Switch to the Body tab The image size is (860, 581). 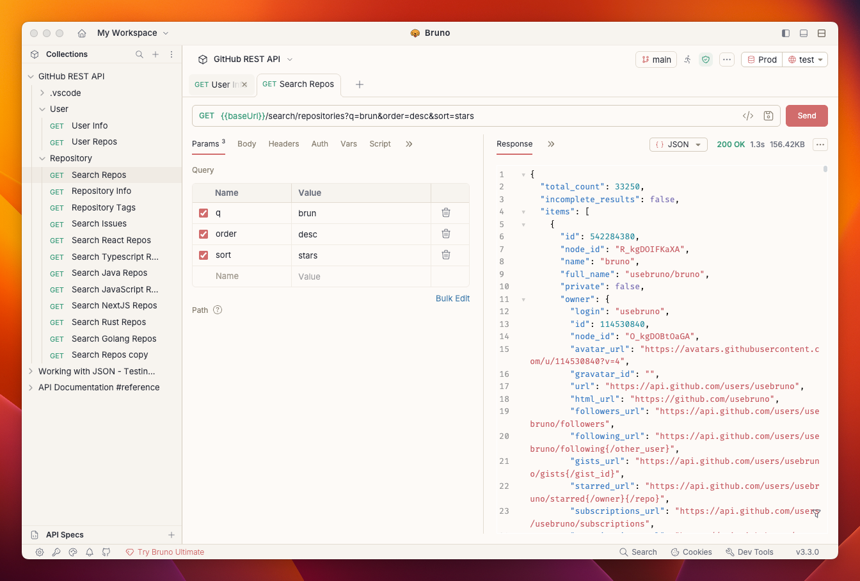[x=246, y=144]
